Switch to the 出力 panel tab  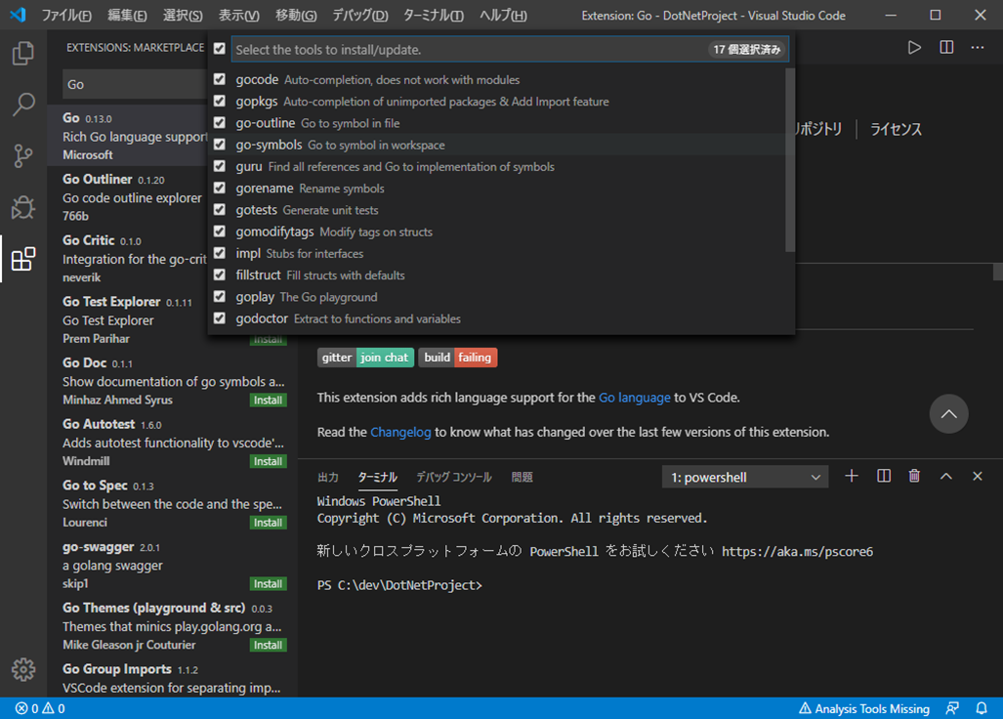[x=328, y=477]
